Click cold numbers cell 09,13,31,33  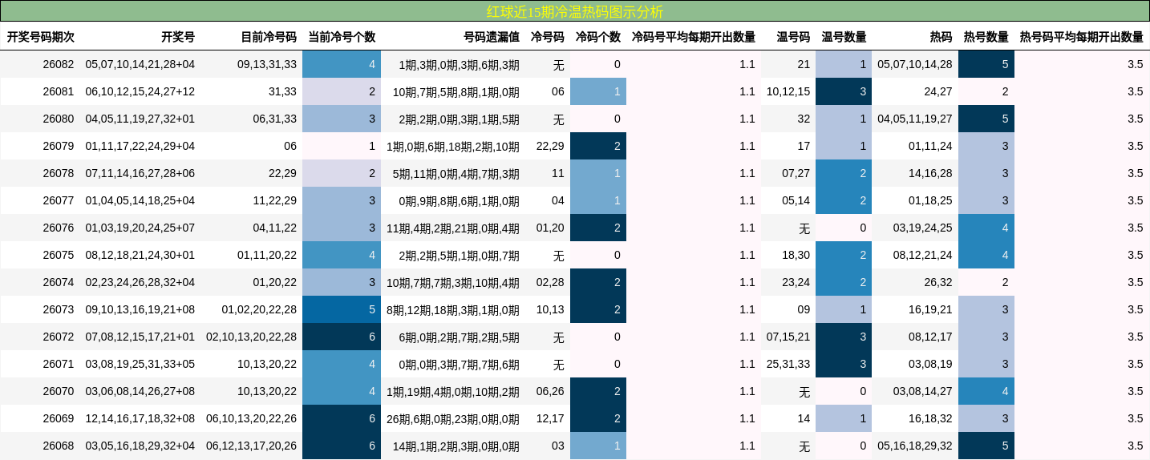[x=267, y=64]
